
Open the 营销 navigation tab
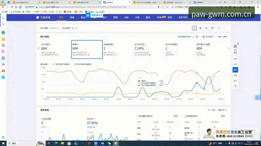(115, 18)
